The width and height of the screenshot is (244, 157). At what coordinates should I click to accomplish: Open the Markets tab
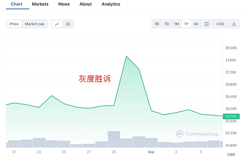(x=40, y=4)
